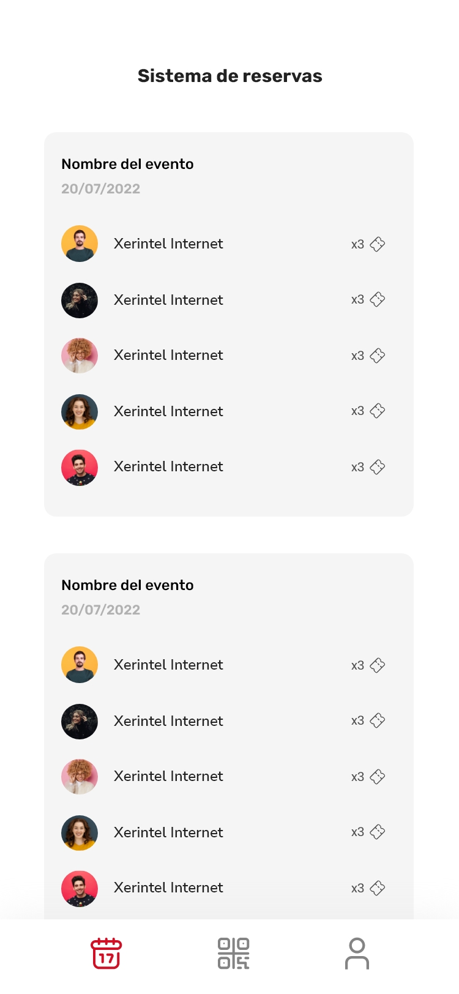Screen dimensions: 459x994
Task: Select red-background man avatar in second event
Action: pyautogui.click(x=80, y=888)
